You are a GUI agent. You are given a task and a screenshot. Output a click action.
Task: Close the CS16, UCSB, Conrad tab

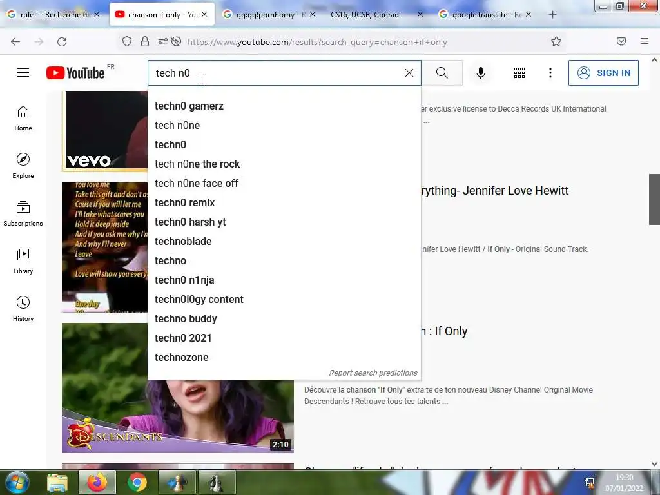[x=420, y=14]
